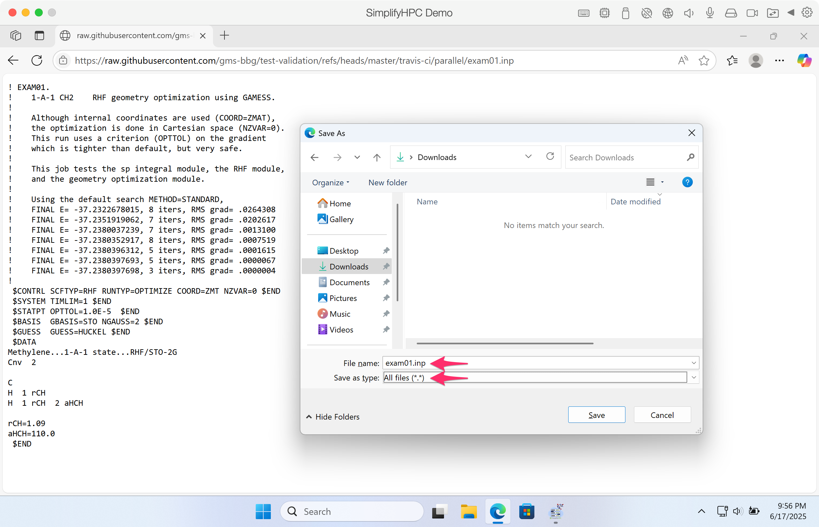Open the Read aloud icon in address bar
This screenshot has width=819, height=527.
(683, 60)
